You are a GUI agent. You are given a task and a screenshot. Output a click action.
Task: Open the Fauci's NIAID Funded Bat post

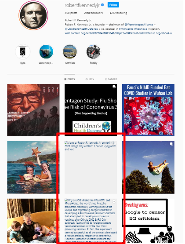[x=148, y=110]
